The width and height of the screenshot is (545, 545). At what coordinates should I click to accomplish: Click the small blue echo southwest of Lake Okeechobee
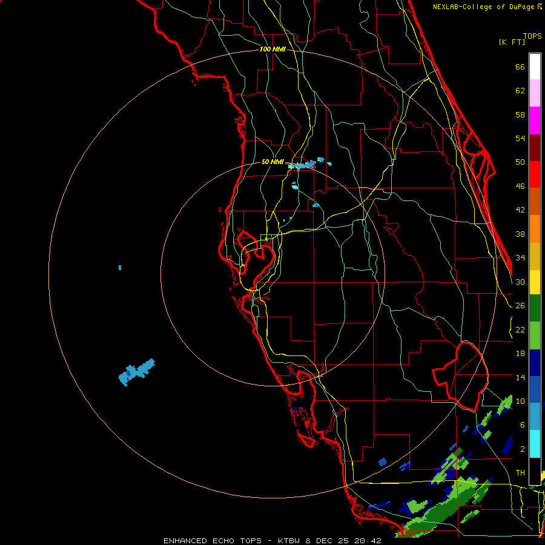point(382,462)
